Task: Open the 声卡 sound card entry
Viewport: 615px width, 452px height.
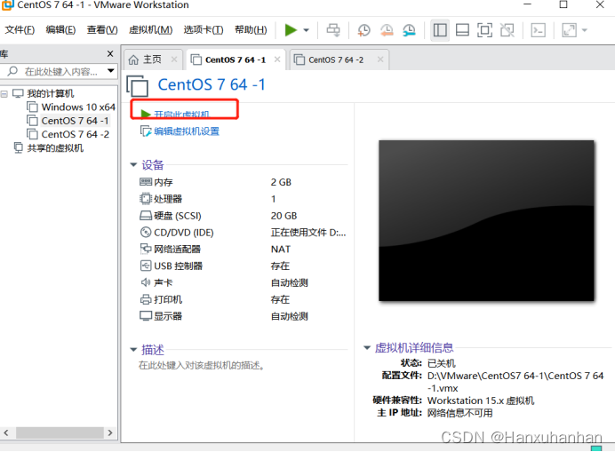Action: coord(164,282)
